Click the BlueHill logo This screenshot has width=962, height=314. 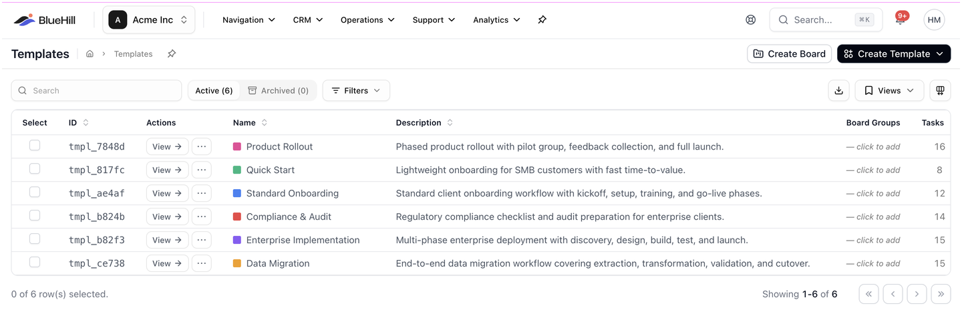point(45,20)
